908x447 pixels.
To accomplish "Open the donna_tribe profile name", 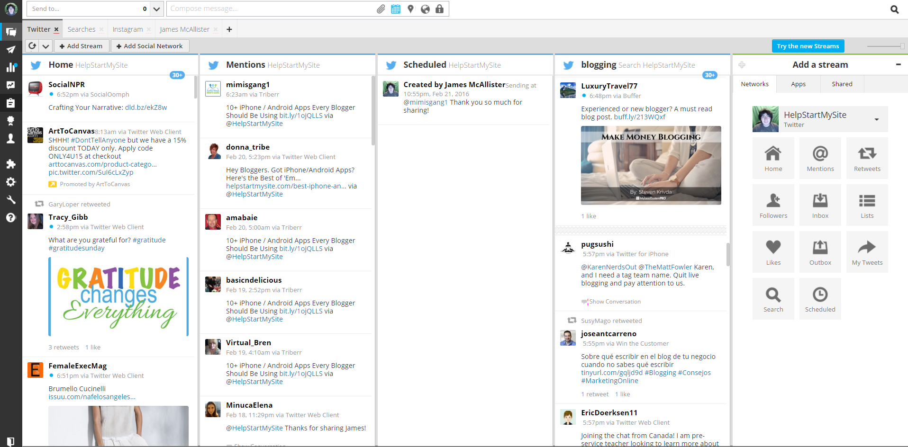I will 248,147.
